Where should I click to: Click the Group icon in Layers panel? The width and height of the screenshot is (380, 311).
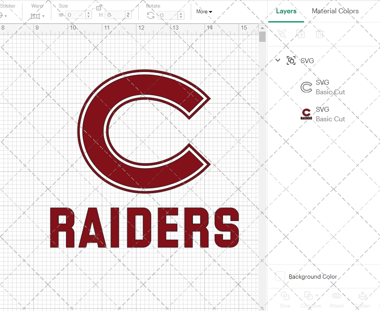pyautogui.click(x=282, y=34)
